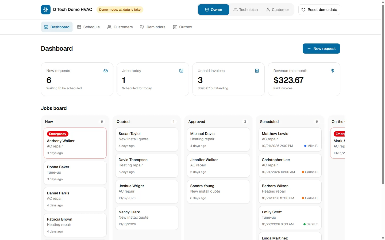Screen dimensions: 385x240
Task: Open Christopher Lee scheduled job card
Action: (290, 166)
